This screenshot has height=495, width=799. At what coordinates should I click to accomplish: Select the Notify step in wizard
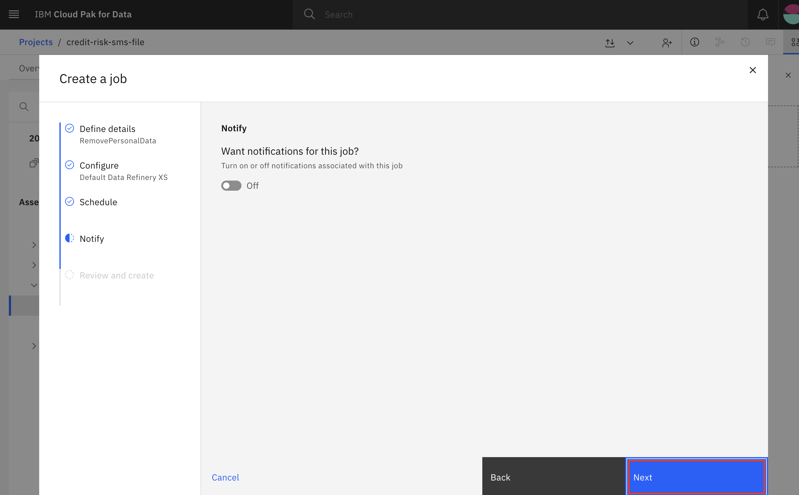click(91, 238)
